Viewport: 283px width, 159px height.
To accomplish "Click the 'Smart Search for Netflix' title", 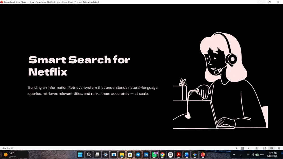I will 79,66.
